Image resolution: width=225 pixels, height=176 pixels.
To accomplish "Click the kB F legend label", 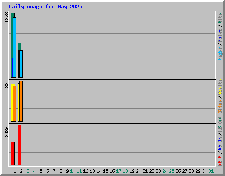I will point(220,161).
